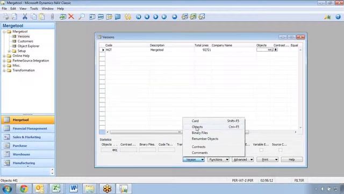This screenshot has height=194, width=344.
Task: Click the chart icon at toolbar right
Action: (x=327, y=17)
